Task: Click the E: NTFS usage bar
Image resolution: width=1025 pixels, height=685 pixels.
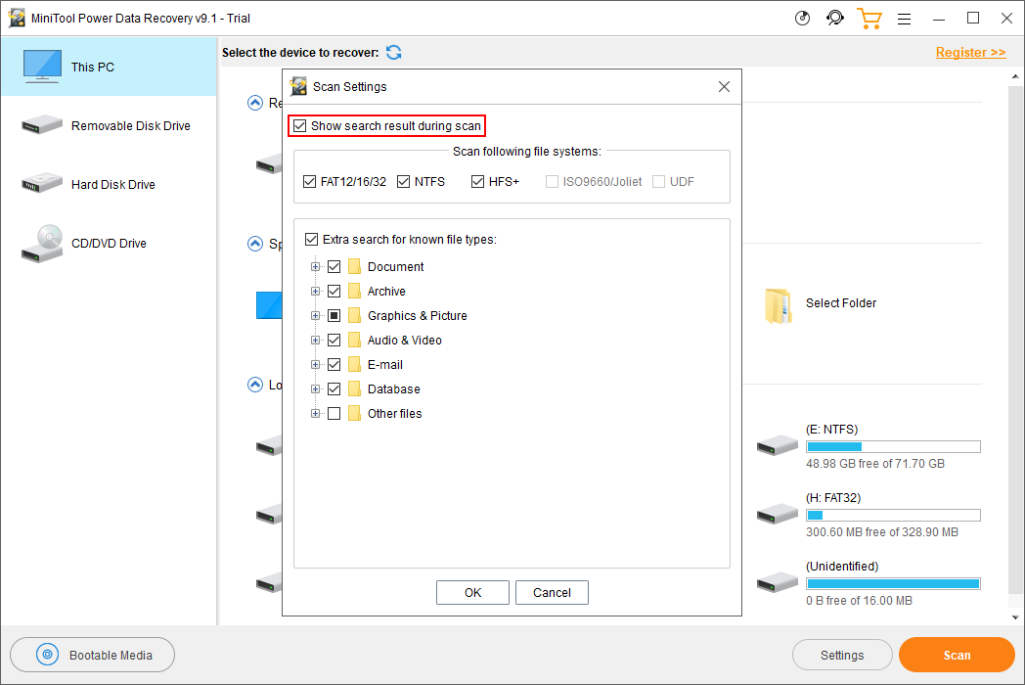Action: 893,447
